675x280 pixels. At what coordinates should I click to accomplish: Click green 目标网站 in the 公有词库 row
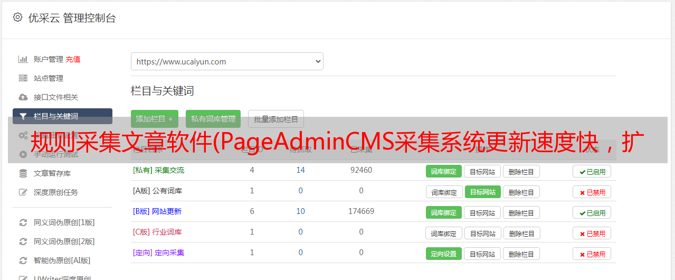tap(482, 192)
